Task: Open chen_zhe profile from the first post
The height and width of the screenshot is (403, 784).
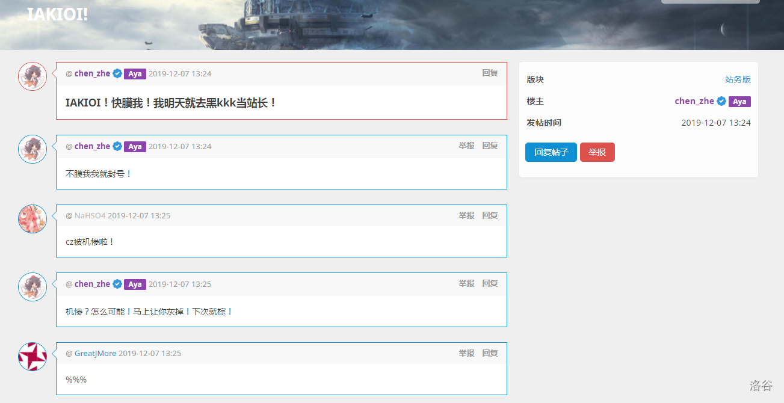Action: 92,73
